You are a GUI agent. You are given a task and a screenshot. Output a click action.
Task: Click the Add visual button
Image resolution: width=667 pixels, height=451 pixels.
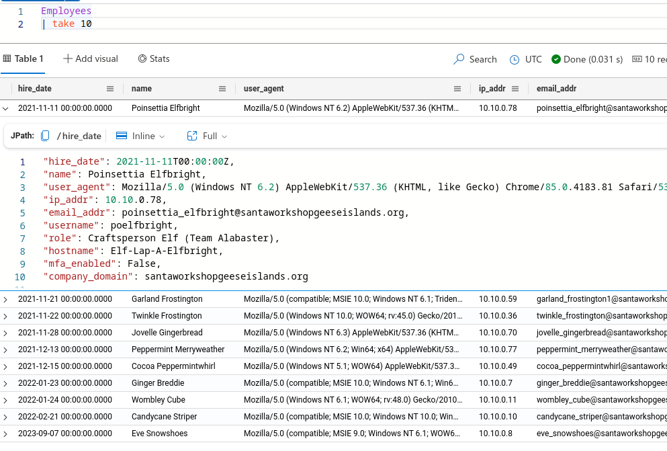coord(91,59)
